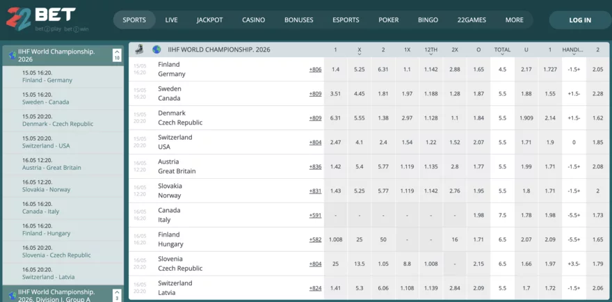Bet on Finland win at 1.4 odds
The image size is (612, 302).
pyautogui.click(x=336, y=70)
